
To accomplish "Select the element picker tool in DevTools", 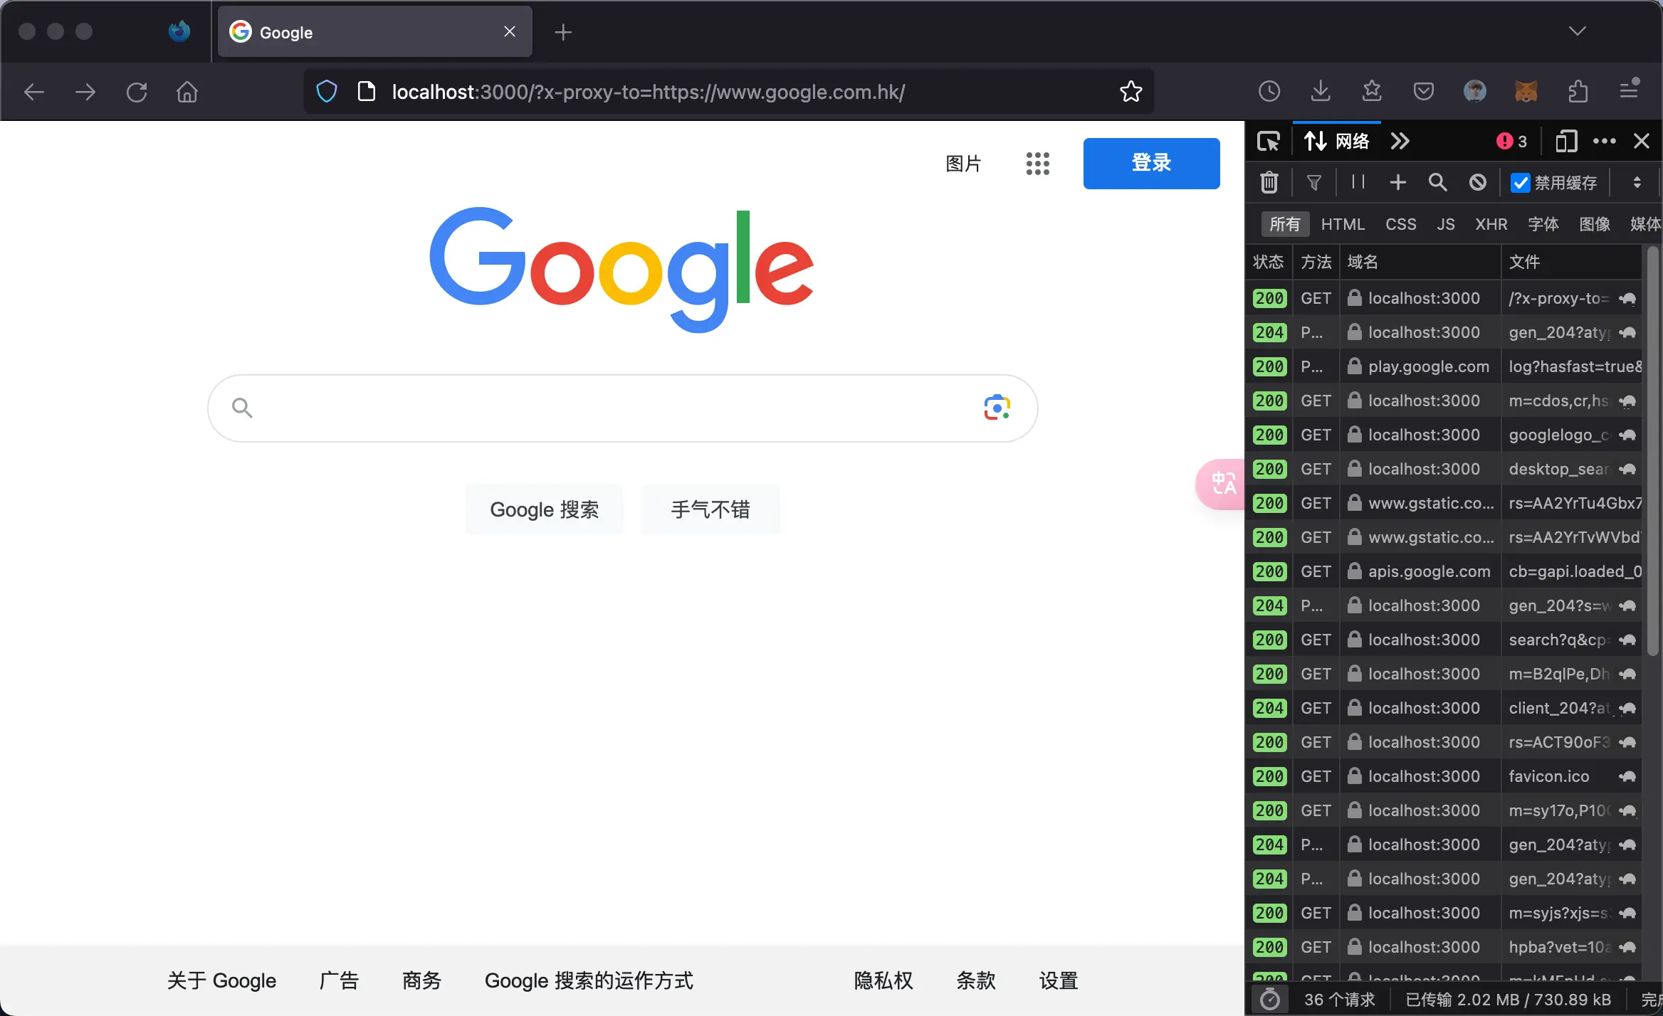I will [1268, 141].
